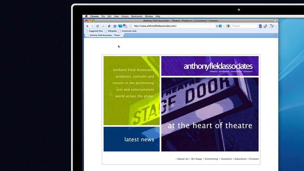Click the On Stage footer link

click(197, 159)
